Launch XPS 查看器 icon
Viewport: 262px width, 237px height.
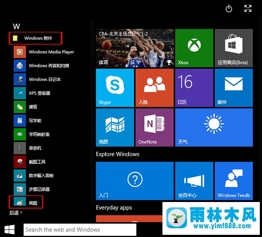point(20,93)
